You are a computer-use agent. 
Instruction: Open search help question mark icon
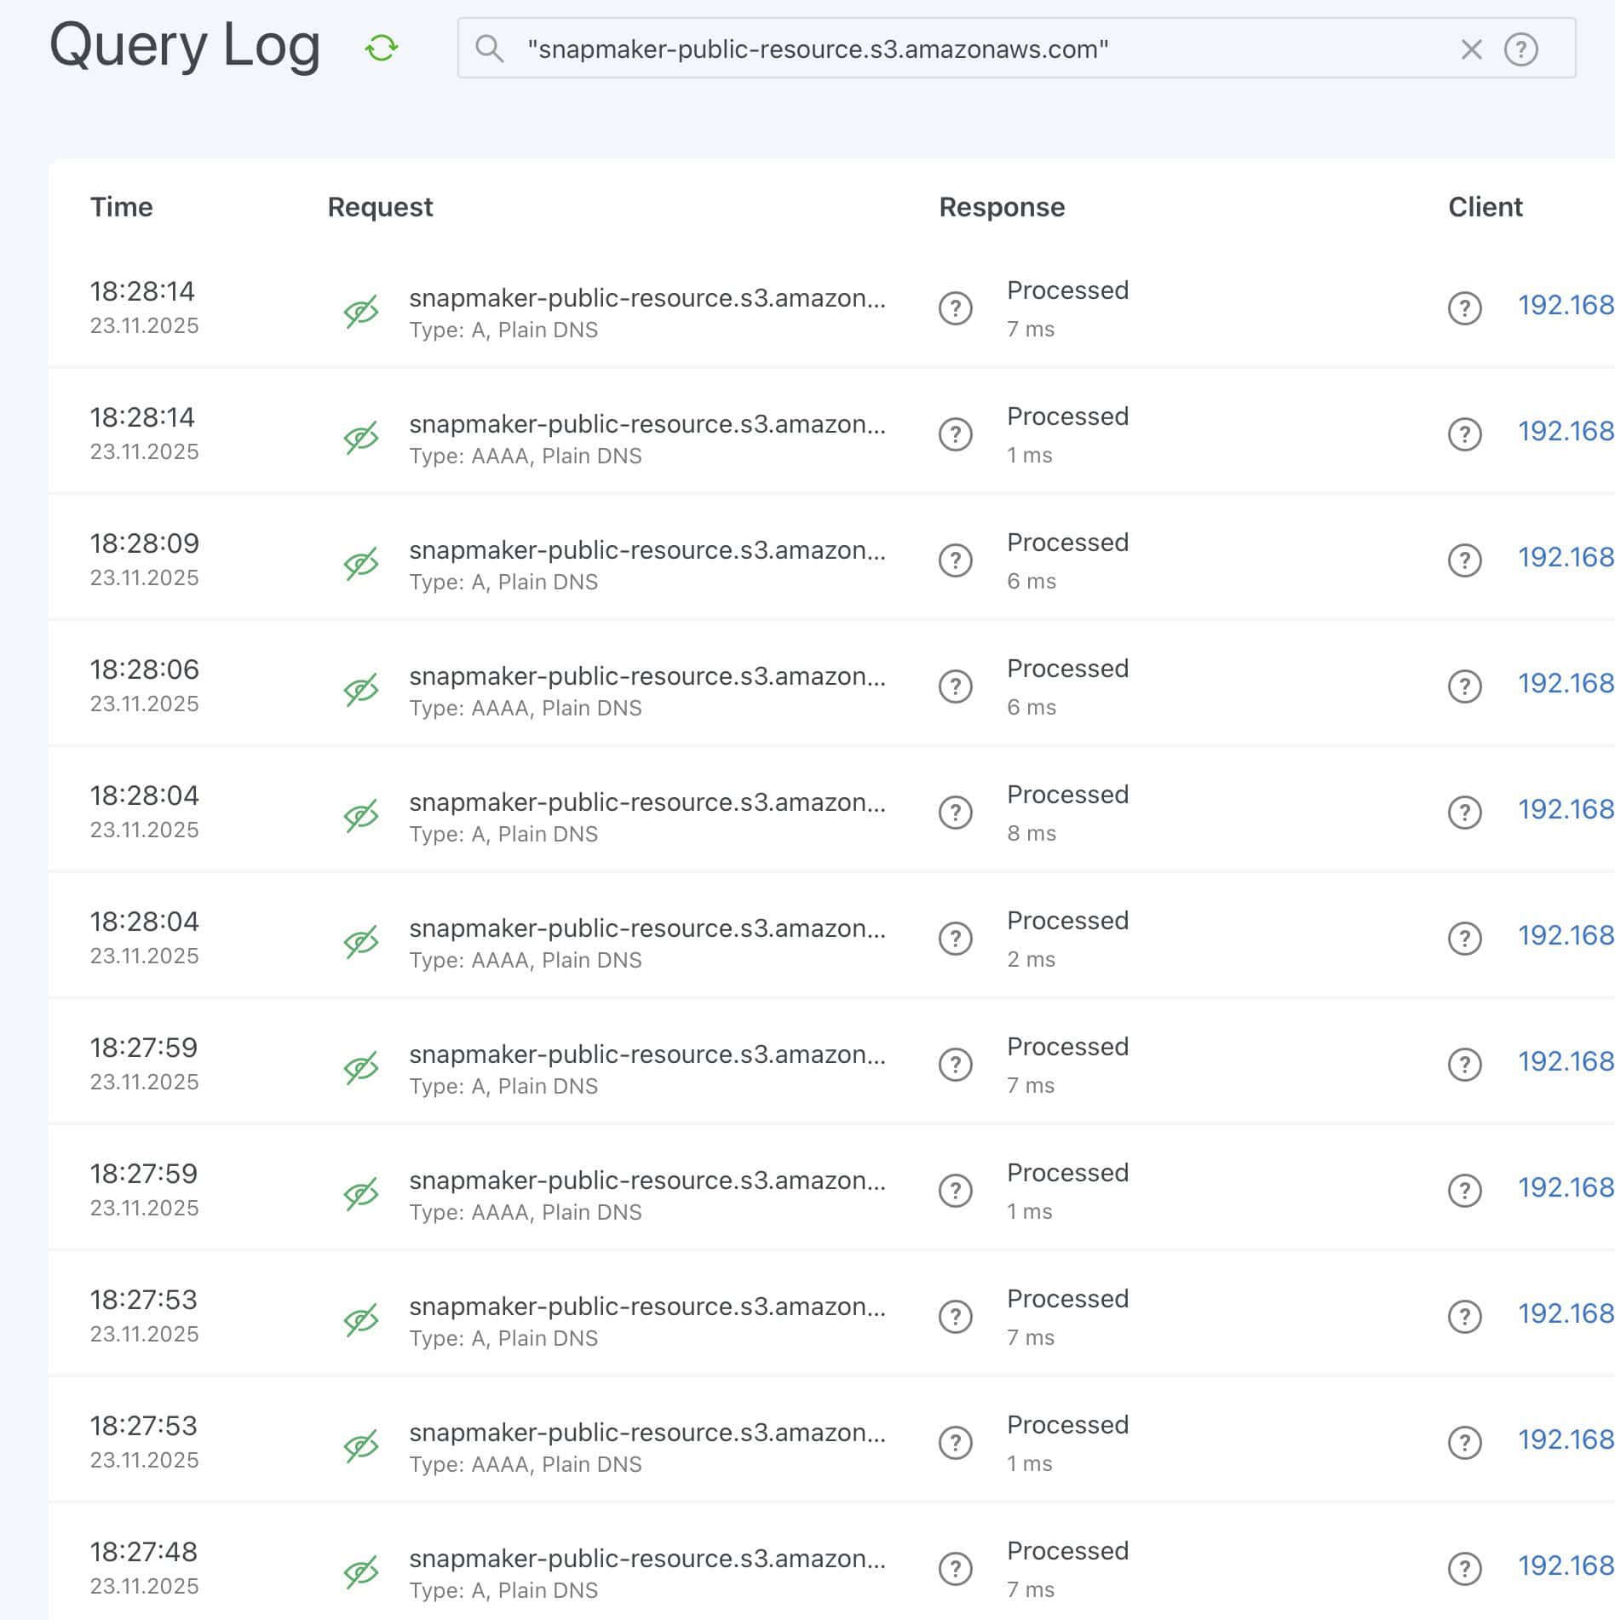click(1520, 49)
